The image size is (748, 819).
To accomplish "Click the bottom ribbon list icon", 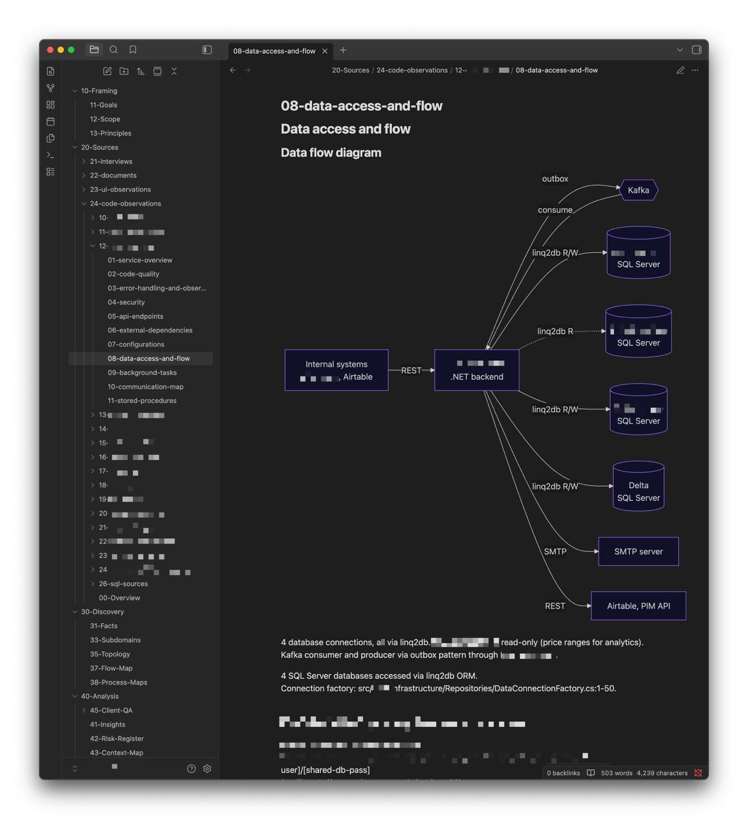I will [51, 171].
